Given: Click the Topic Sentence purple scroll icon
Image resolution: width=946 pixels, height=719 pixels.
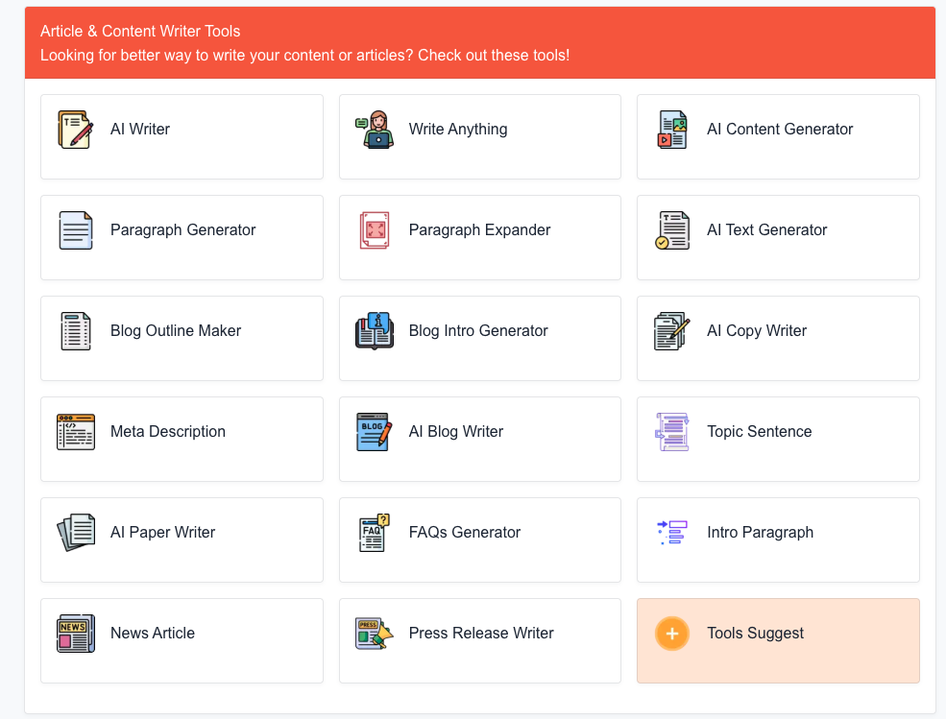Looking at the screenshot, I should pos(672,432).
